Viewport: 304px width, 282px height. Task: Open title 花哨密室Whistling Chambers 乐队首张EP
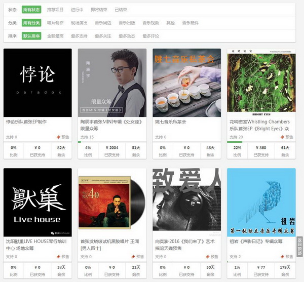pos(259,125)
